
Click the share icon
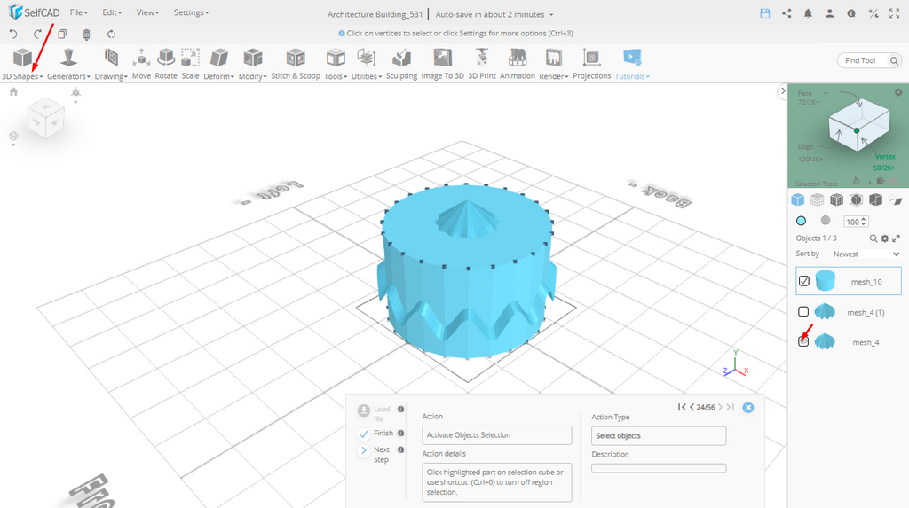coord(786,13)
